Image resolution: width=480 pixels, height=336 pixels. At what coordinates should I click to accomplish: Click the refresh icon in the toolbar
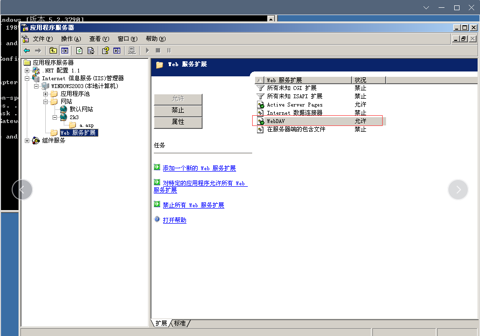[79, 50]
